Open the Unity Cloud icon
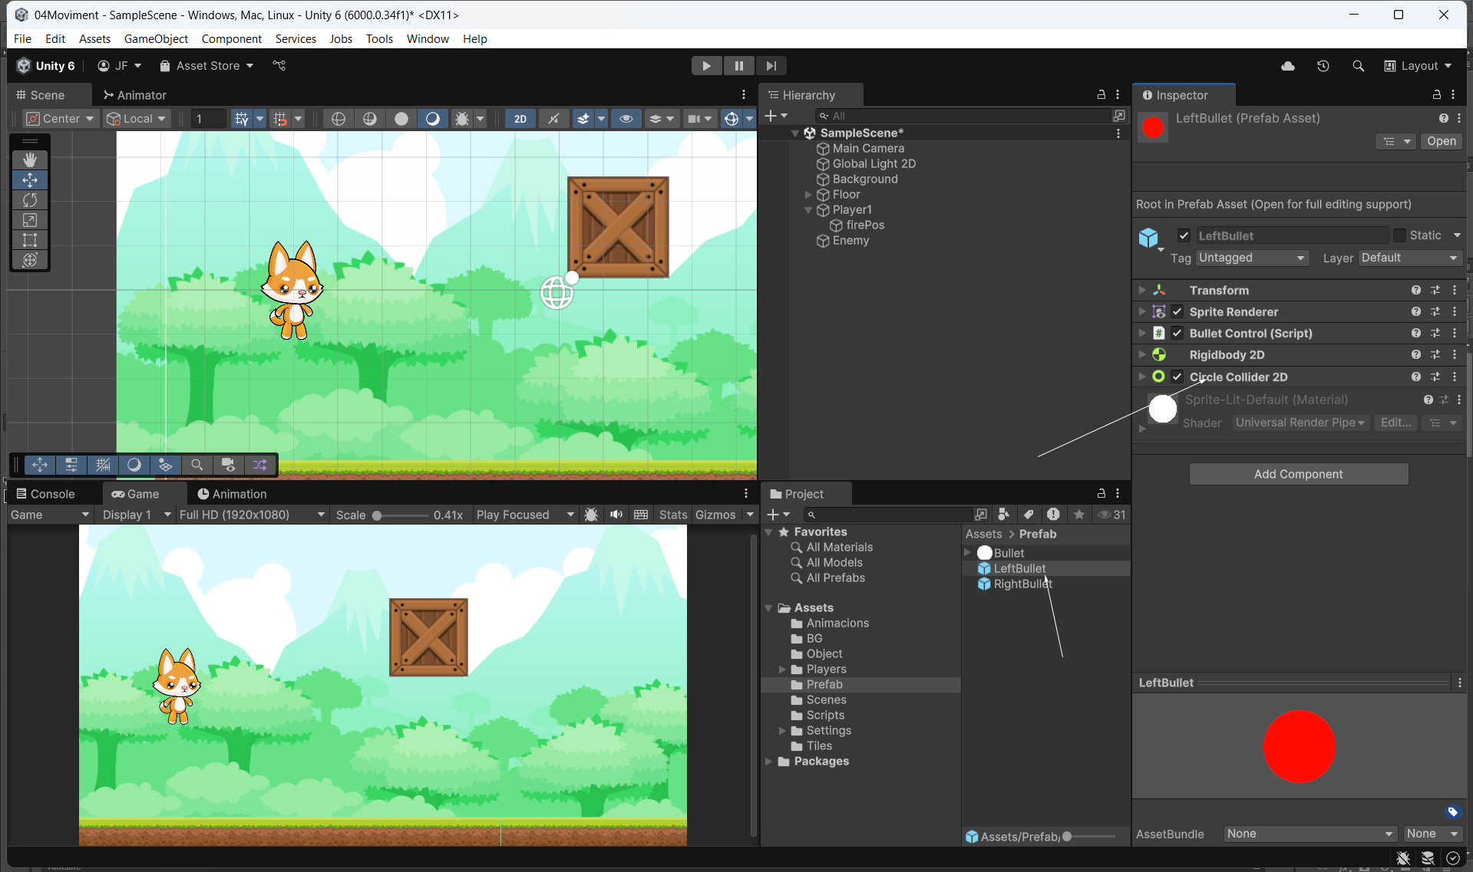Screen dimensions: 1473x872 1288,66
